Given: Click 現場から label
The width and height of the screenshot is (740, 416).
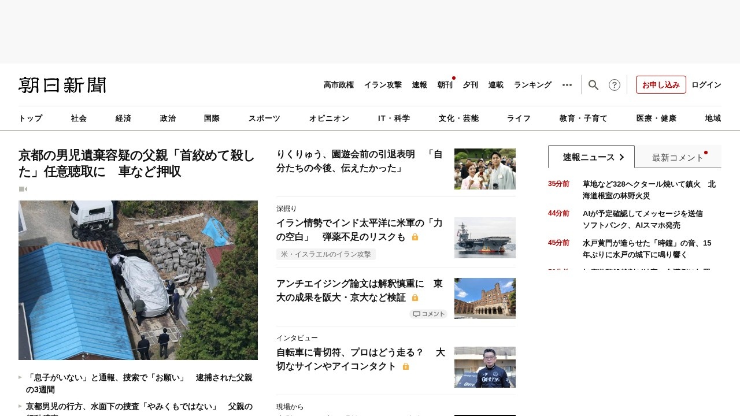Looking at the screenshot, I should 290,407.
